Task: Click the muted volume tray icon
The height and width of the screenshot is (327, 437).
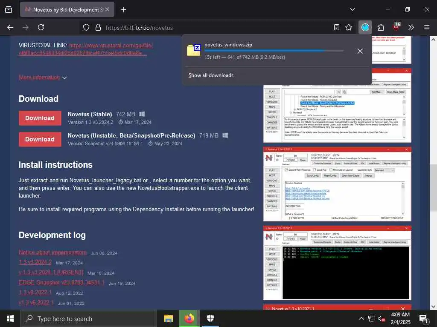Action: coord(382,318)
